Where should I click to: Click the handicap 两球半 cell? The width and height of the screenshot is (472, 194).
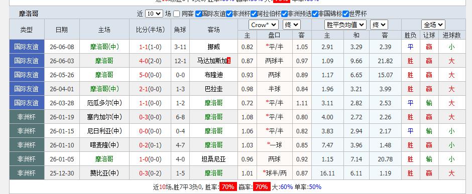click(x=274, y=61)
